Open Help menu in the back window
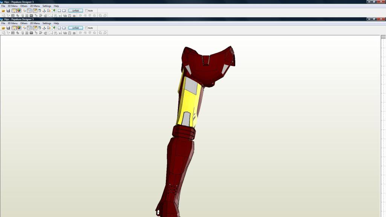 (x=57, y=6)
